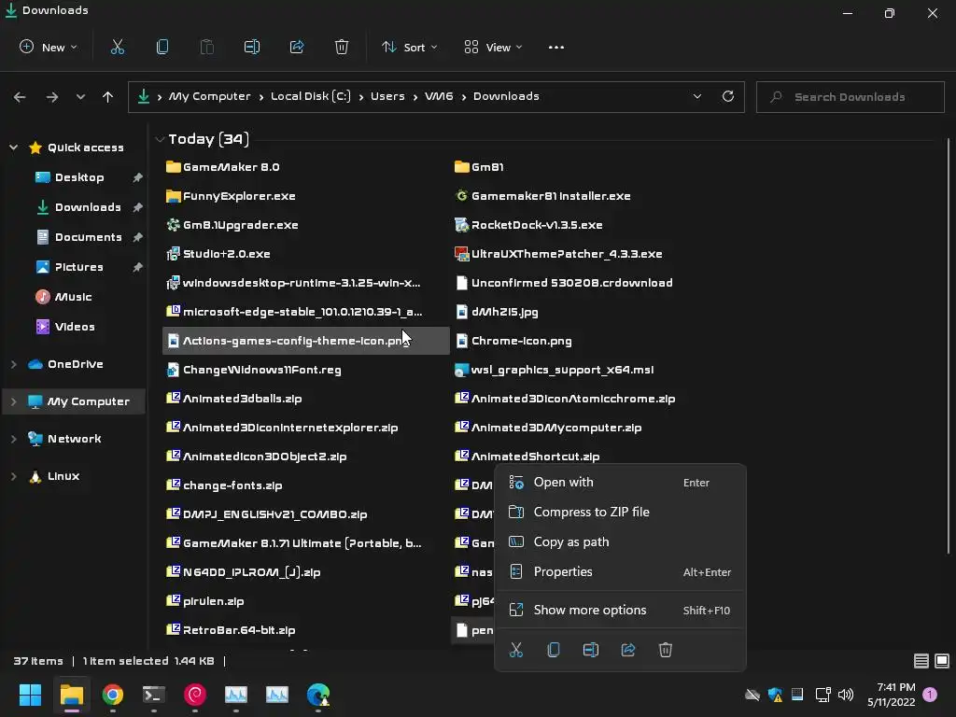Click the Share icon in the top toolbar
Image resolution: width=956 pixels, height=717 pixels.
[x=297, y=47]
